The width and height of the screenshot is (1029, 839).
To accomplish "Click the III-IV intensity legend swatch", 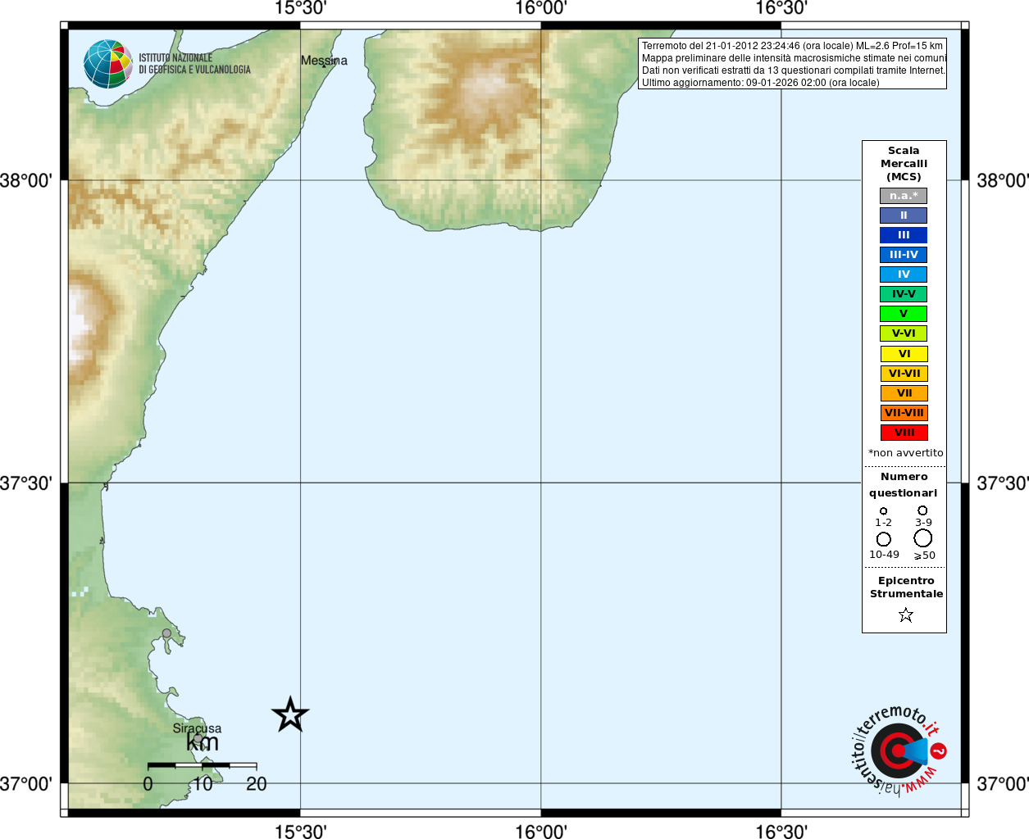I will (904, 255).
